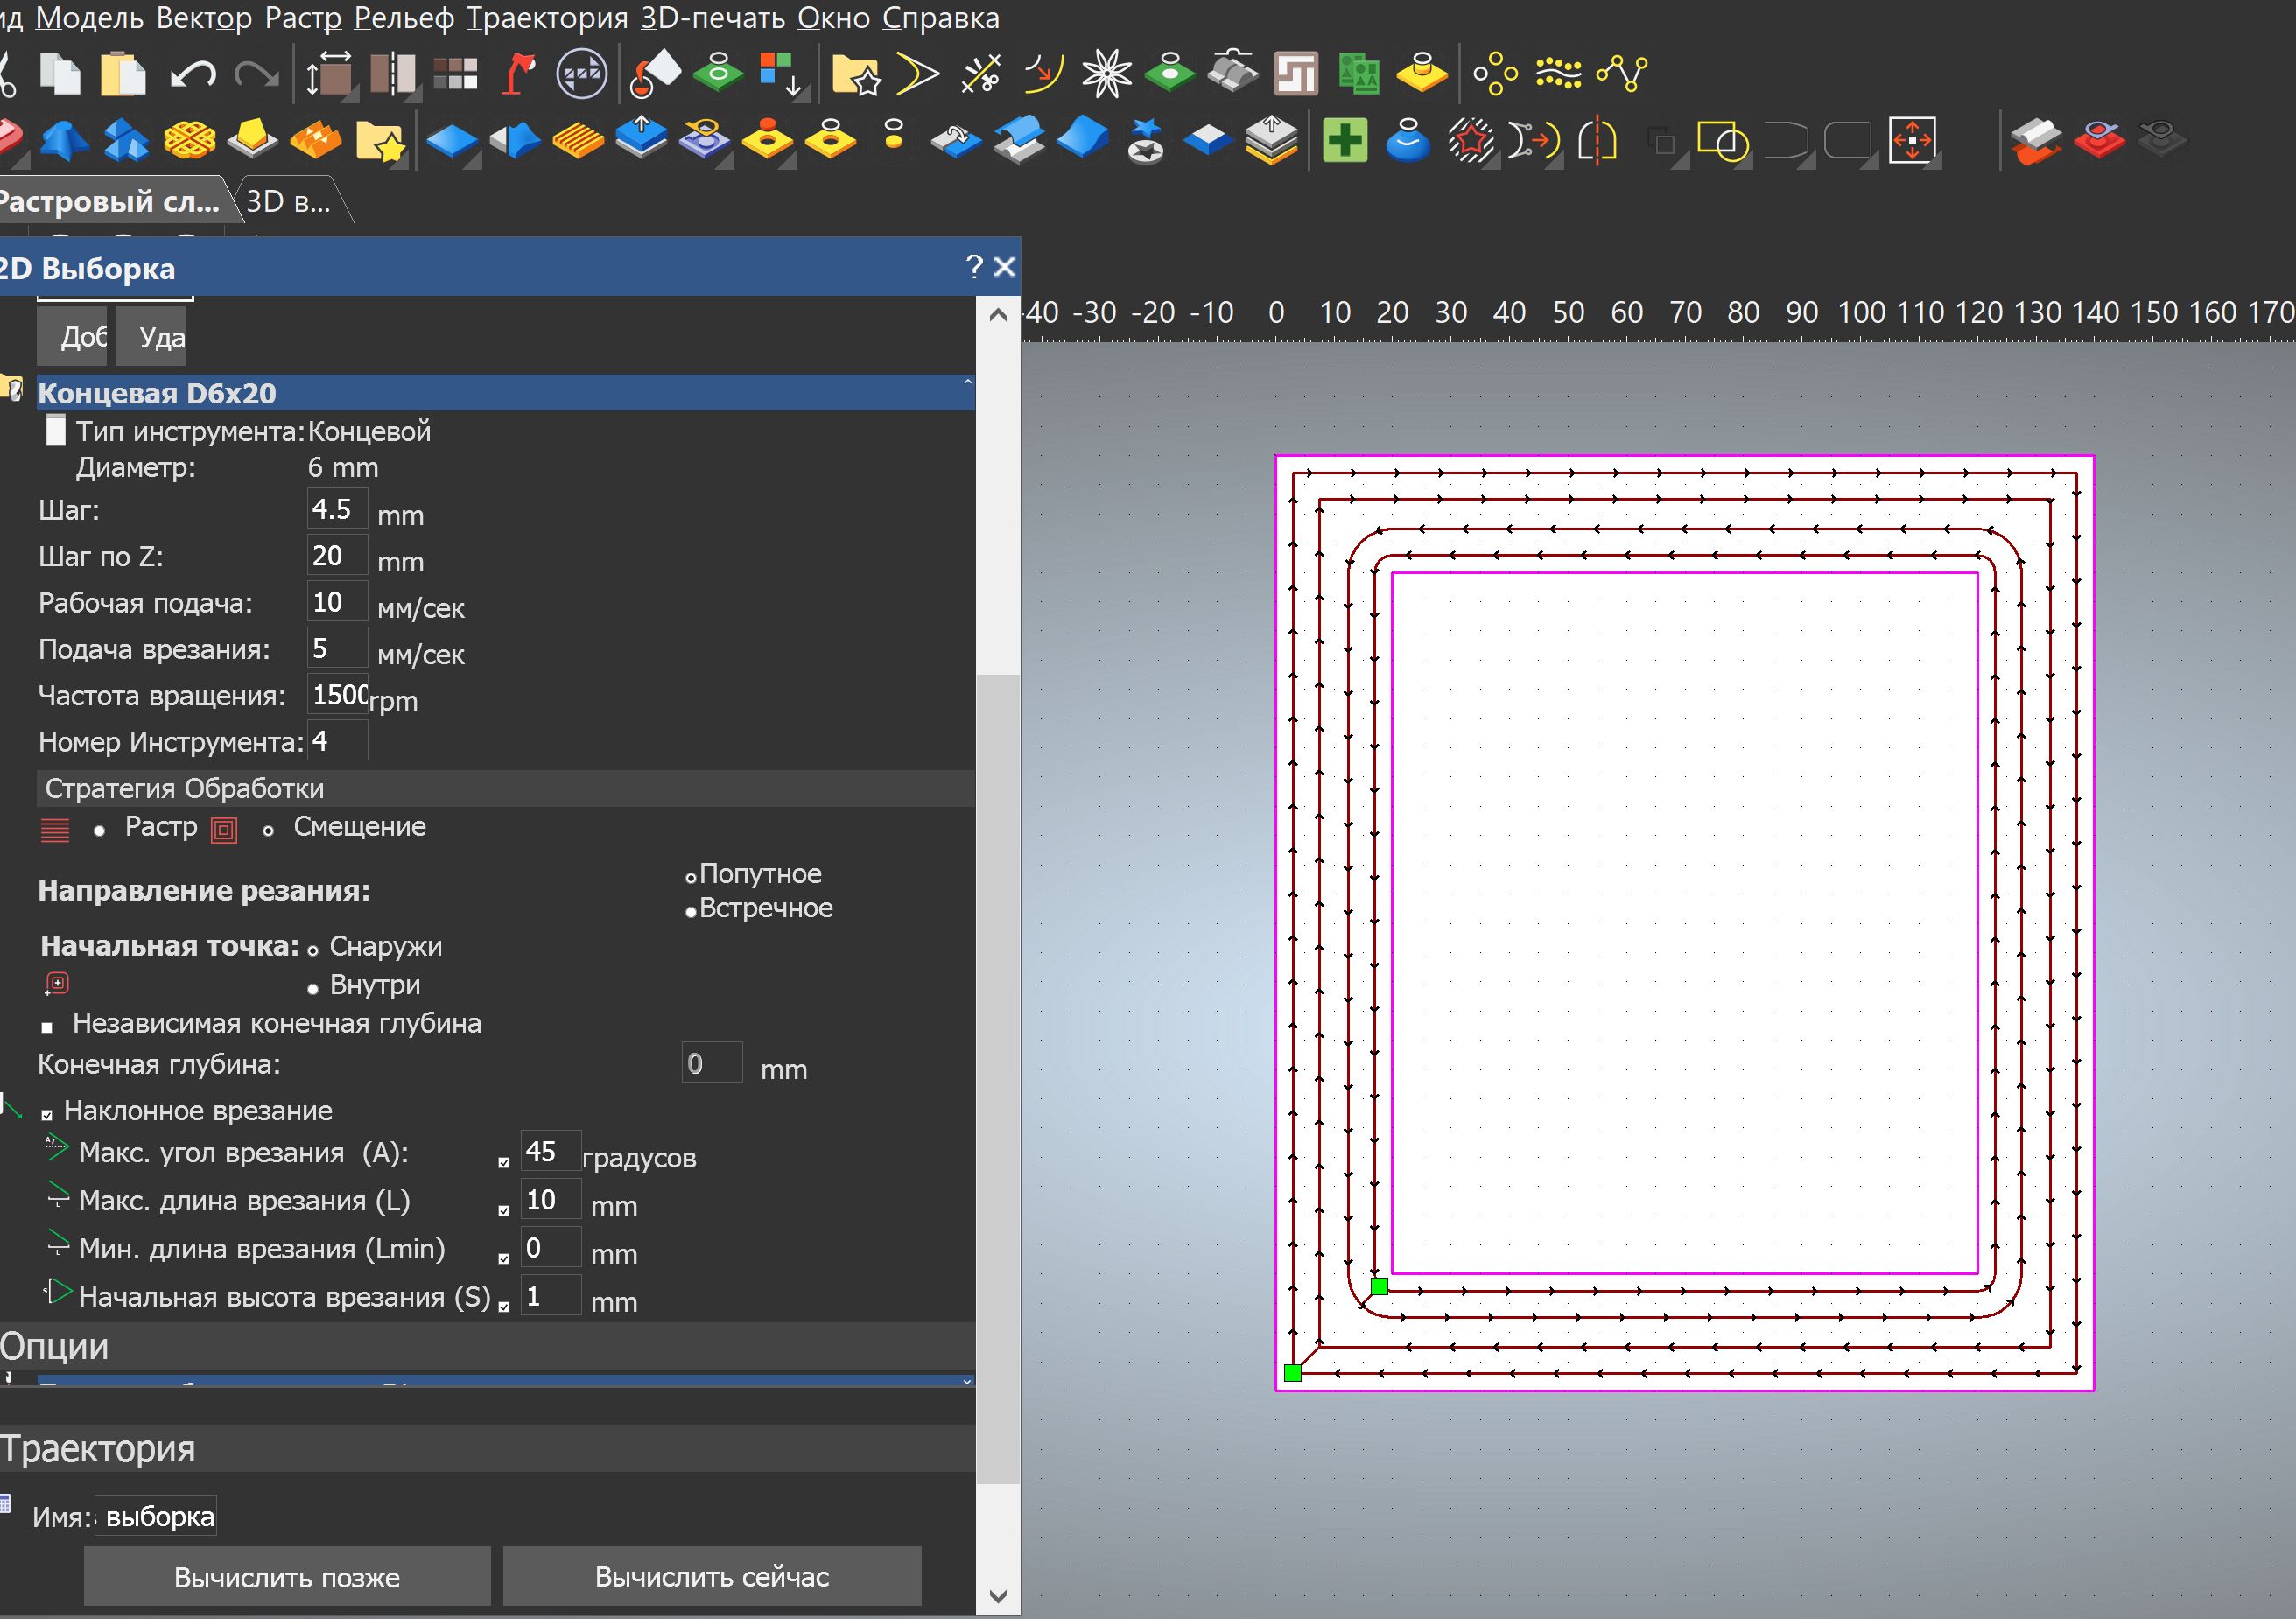The width and height of the screenshot is (2296, 1619).
Task: Click the white flower rosette icon
Action: 1106,74
